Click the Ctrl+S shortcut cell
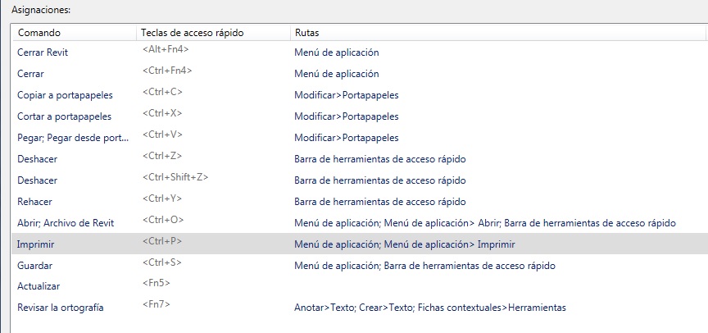708x333 pixels. 161,262
